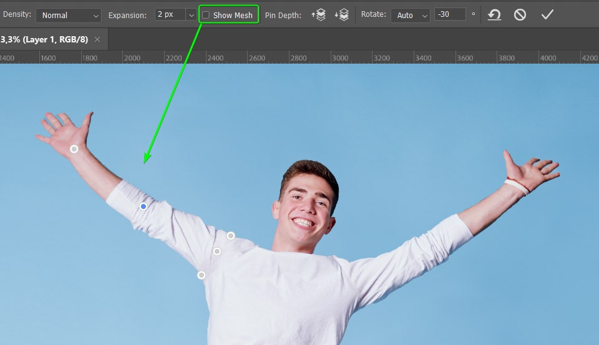The width and height of the screenshot is (599, 345).
Task: Commit Puppet Warp with the checkmark icon
Action: click(x=547, y=15)
